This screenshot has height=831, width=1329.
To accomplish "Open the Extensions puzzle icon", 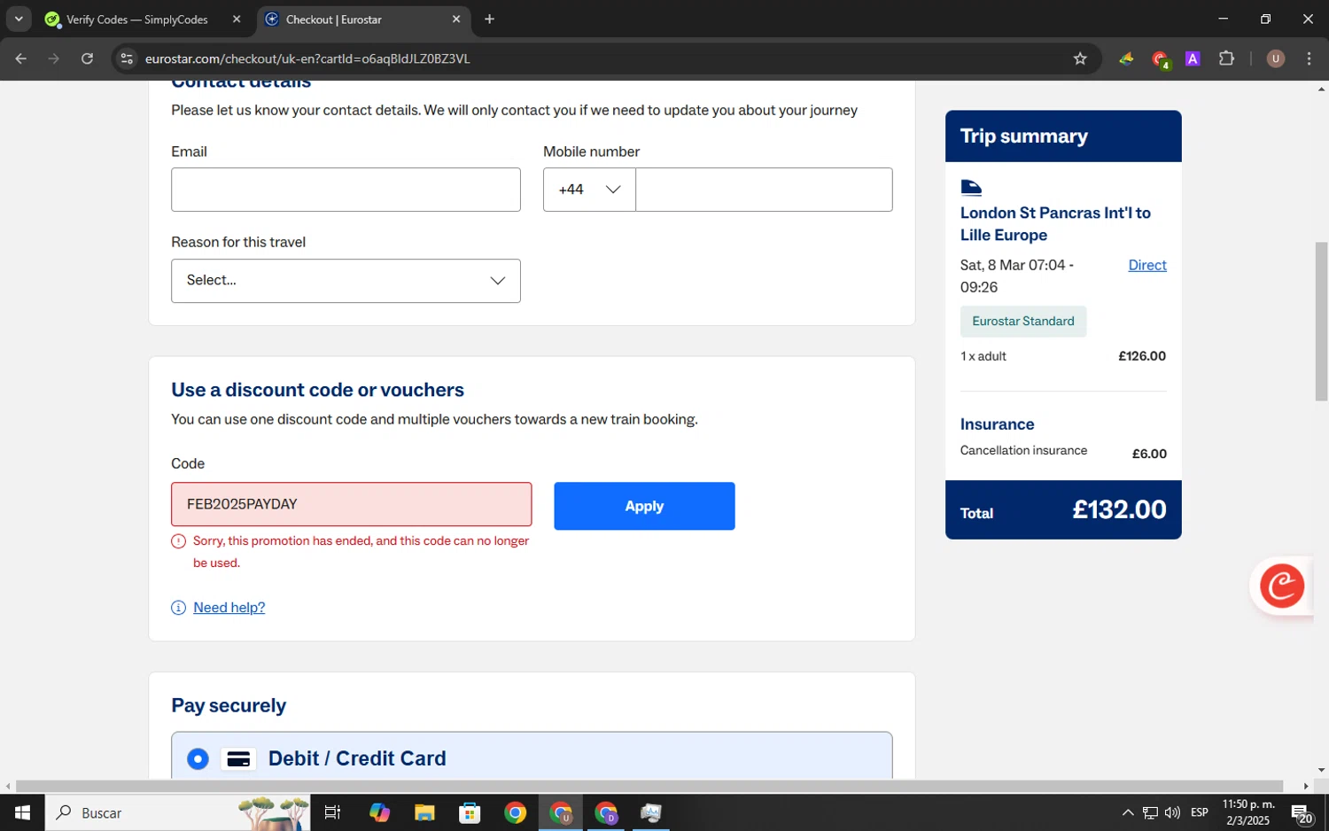I will (1226, 58).
